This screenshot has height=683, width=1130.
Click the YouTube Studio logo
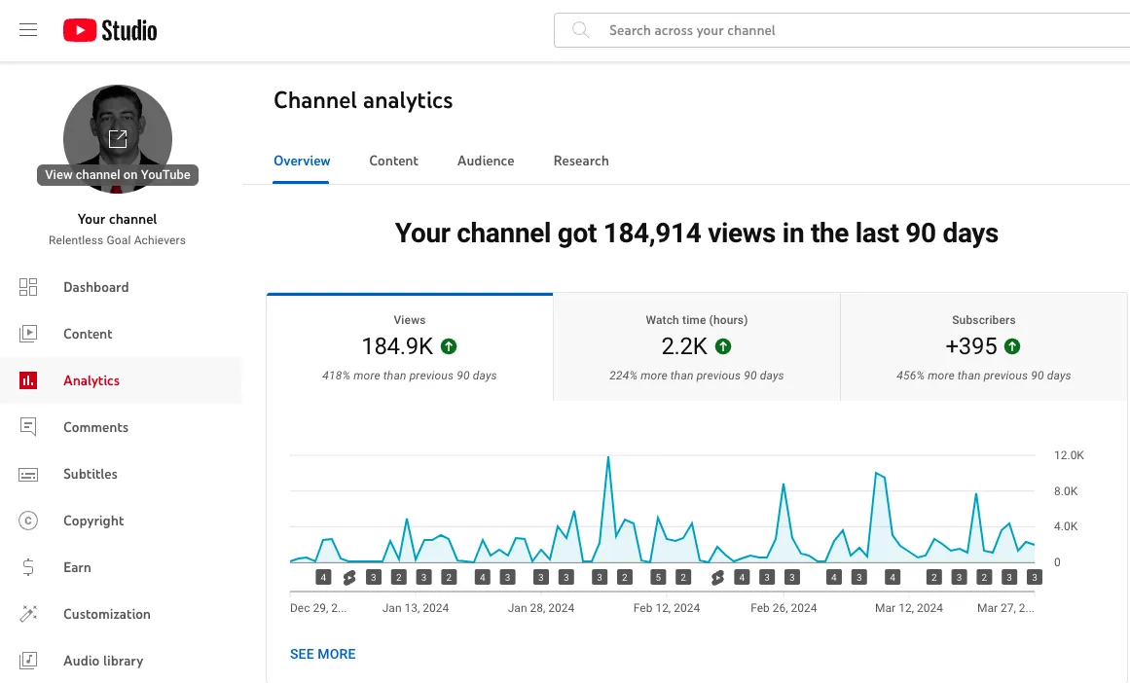(x=110, y=30)
